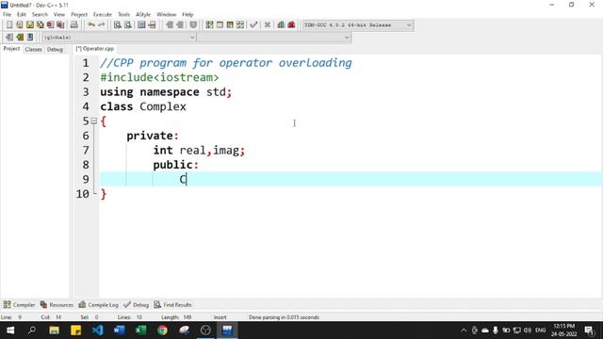This screenshot has height=339, width=603.
Task: Click the Save All toolbar icon
Action: 40,25
